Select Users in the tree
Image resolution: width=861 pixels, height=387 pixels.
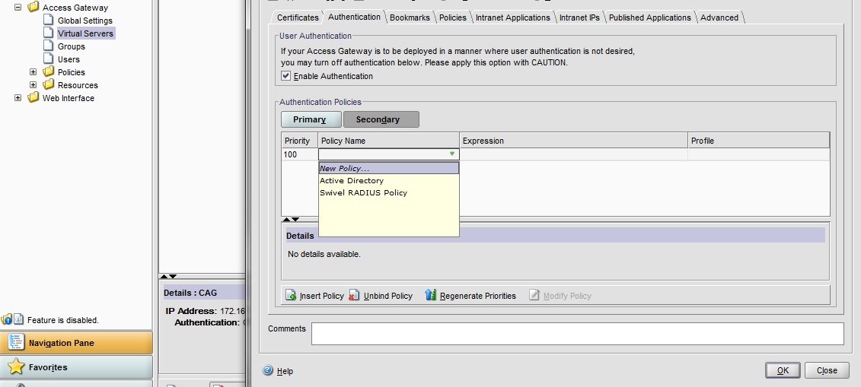pyautogui.click(x=69, y=59)
